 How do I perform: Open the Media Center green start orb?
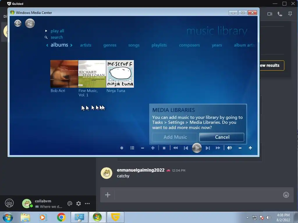coord(30,23)
